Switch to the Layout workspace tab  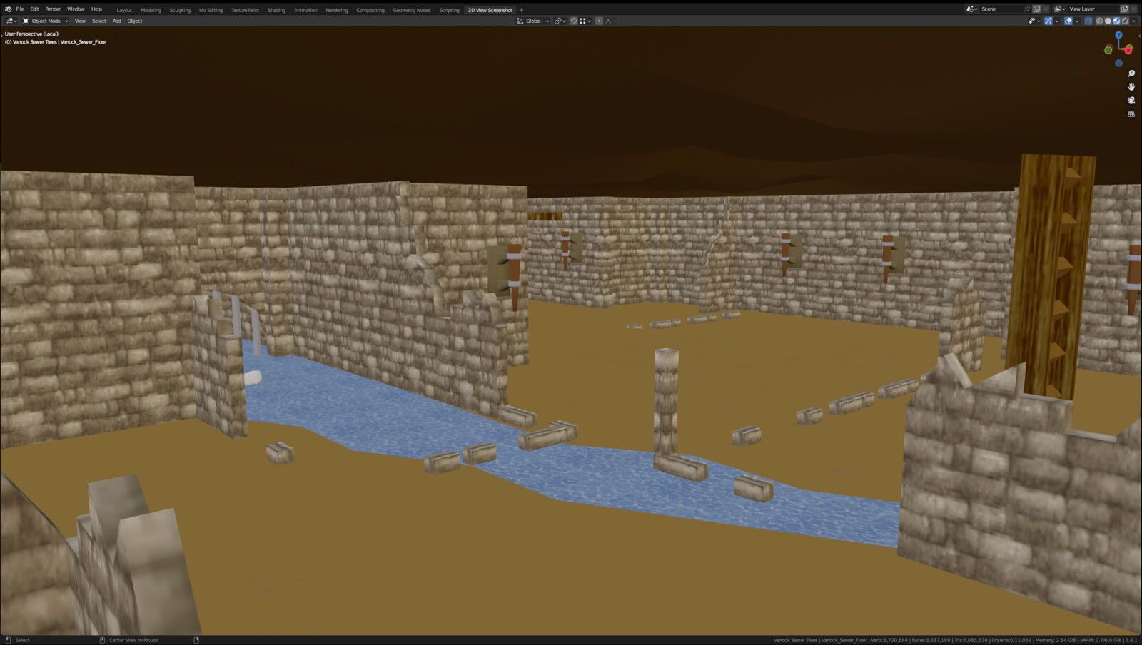[124, 10]
